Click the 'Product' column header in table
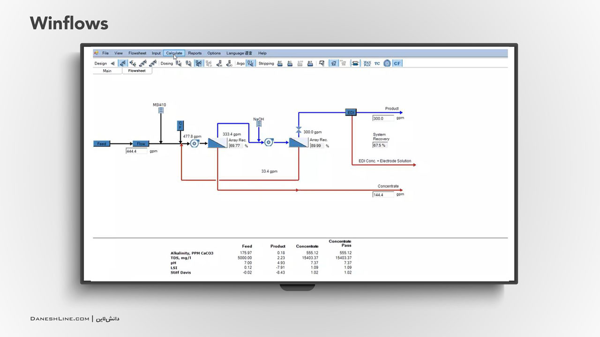600x337 pixels. [x=278, y=246]
